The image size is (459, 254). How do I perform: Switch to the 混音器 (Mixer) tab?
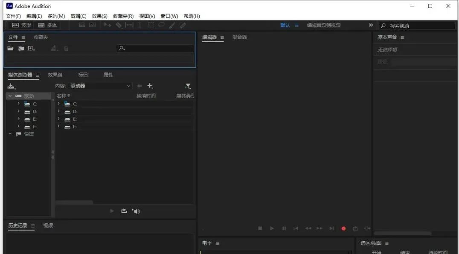pos(240,37)
